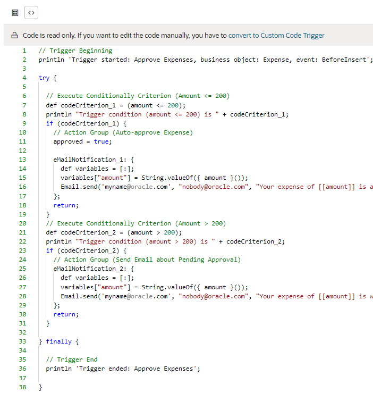Screen dimensions: 373x393
Task: Click the 'eMailNotification_1: {' label
Action: [94, 160]
